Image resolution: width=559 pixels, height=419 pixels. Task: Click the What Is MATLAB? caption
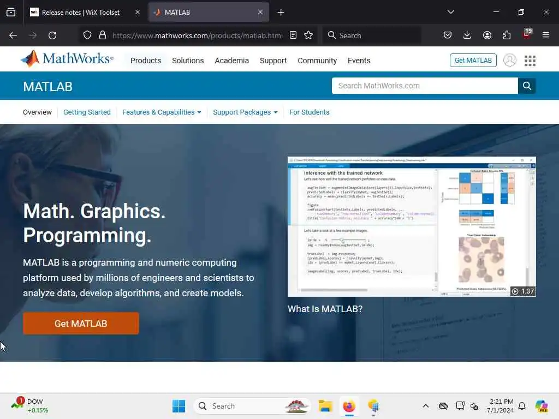point(325,309)
